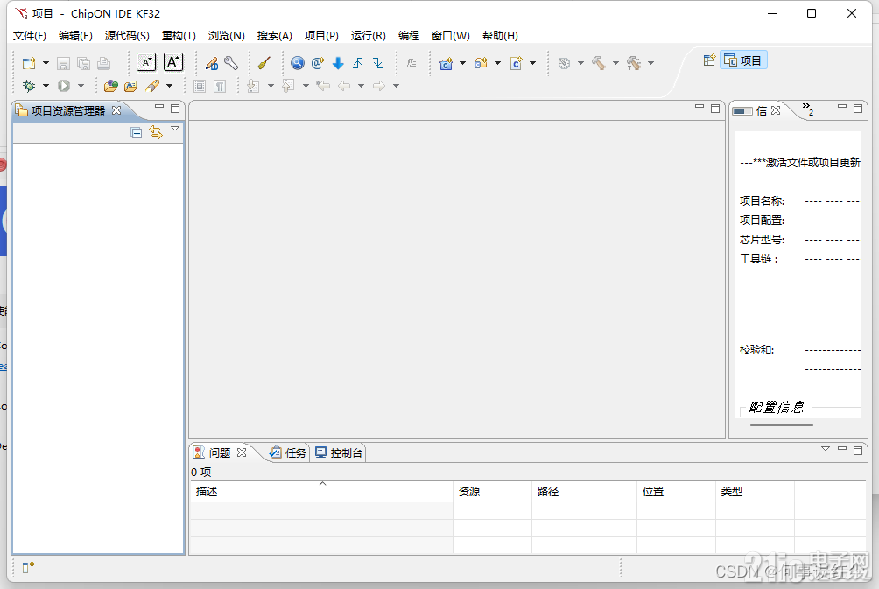Open the 重构(T) menu
Screen dimensions: 879x589
[x=179, y=36]
